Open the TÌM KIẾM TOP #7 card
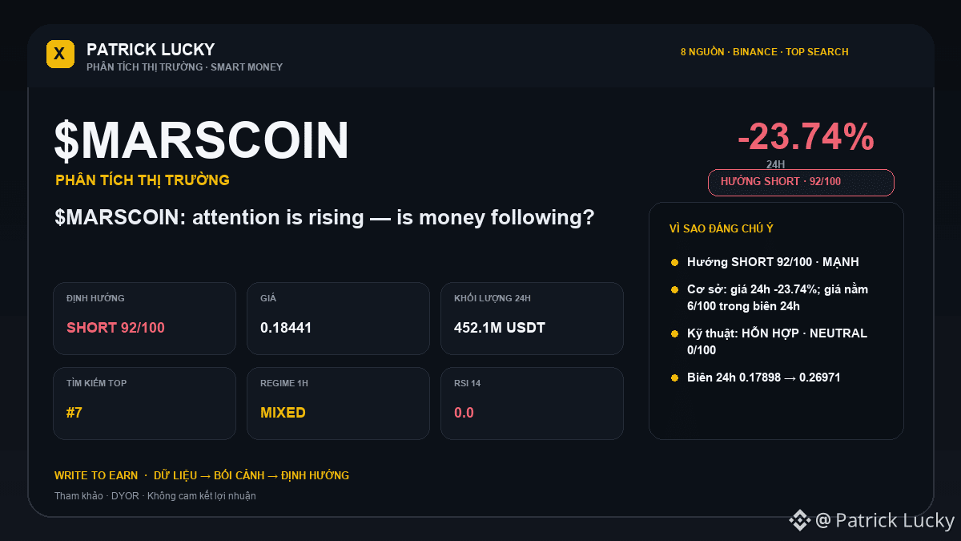Screen dimensions: 961x541 click(x=145, y=403)
